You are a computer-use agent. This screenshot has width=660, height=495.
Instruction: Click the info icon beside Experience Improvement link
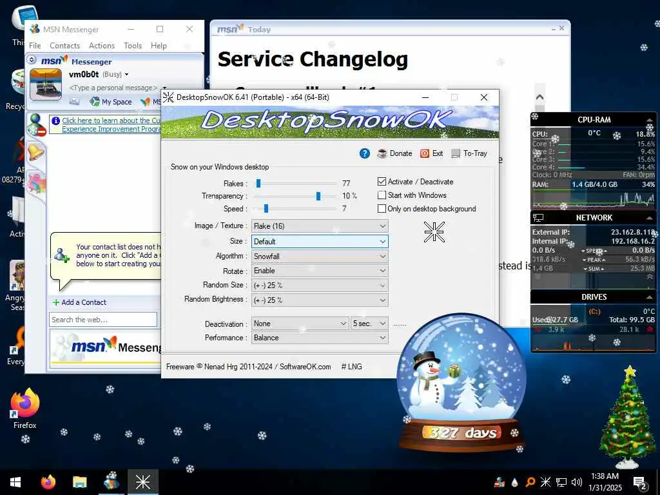55,121
